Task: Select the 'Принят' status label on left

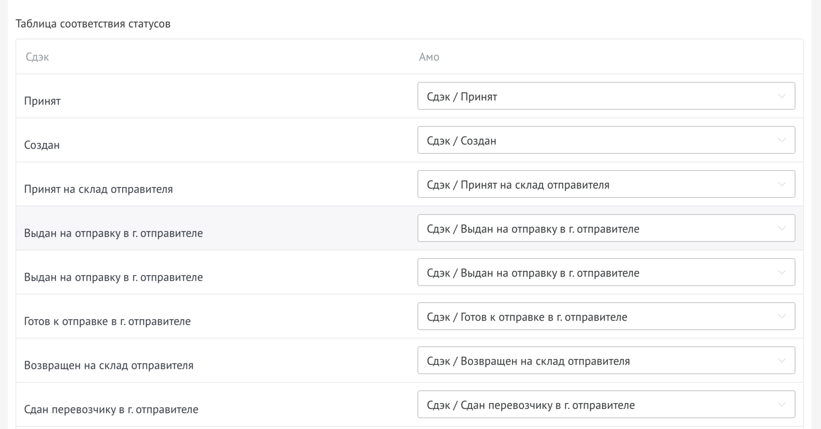Action: (x=43, y=101)
